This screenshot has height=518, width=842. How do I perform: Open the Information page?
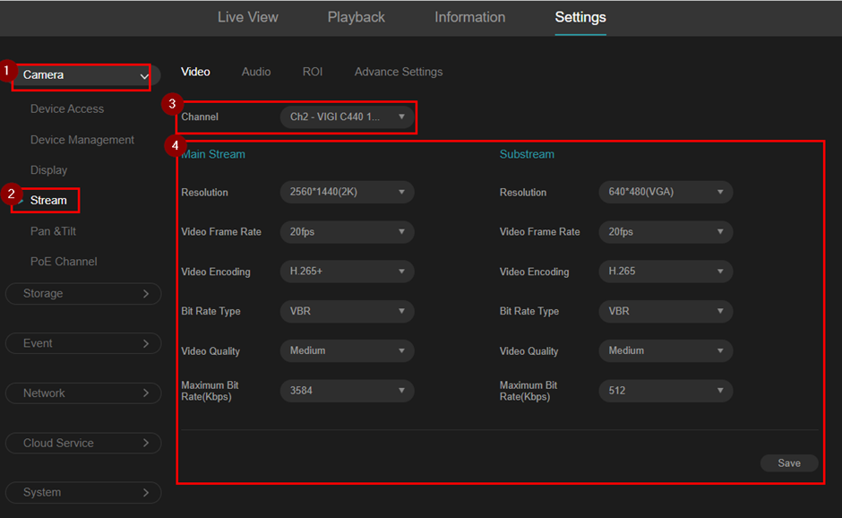tap(469, 17)
